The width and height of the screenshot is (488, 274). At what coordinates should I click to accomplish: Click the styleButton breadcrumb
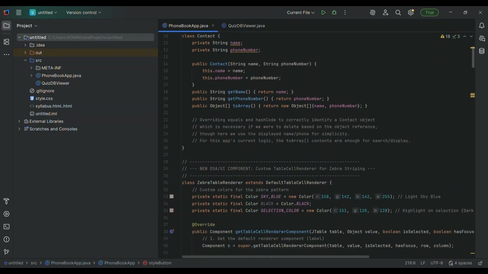tap(157, 263)
